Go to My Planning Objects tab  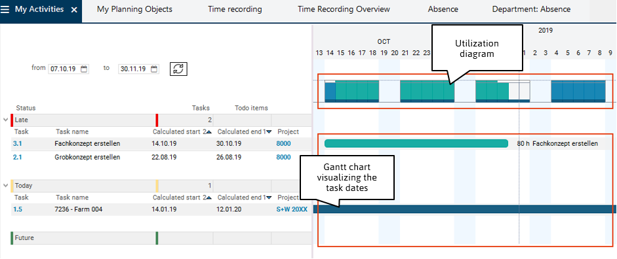[x=134, y=9]
